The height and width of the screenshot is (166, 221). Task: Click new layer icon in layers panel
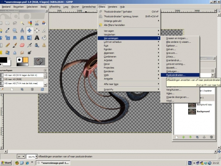point(176,137)
